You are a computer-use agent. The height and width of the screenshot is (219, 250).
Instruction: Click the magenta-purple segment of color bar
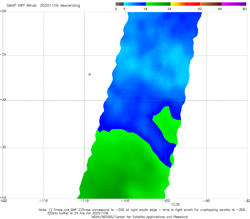(x=234, y=4)
